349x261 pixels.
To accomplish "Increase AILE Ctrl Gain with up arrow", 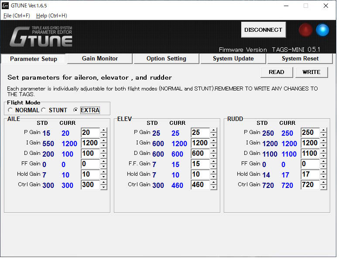I will [103, 182].
